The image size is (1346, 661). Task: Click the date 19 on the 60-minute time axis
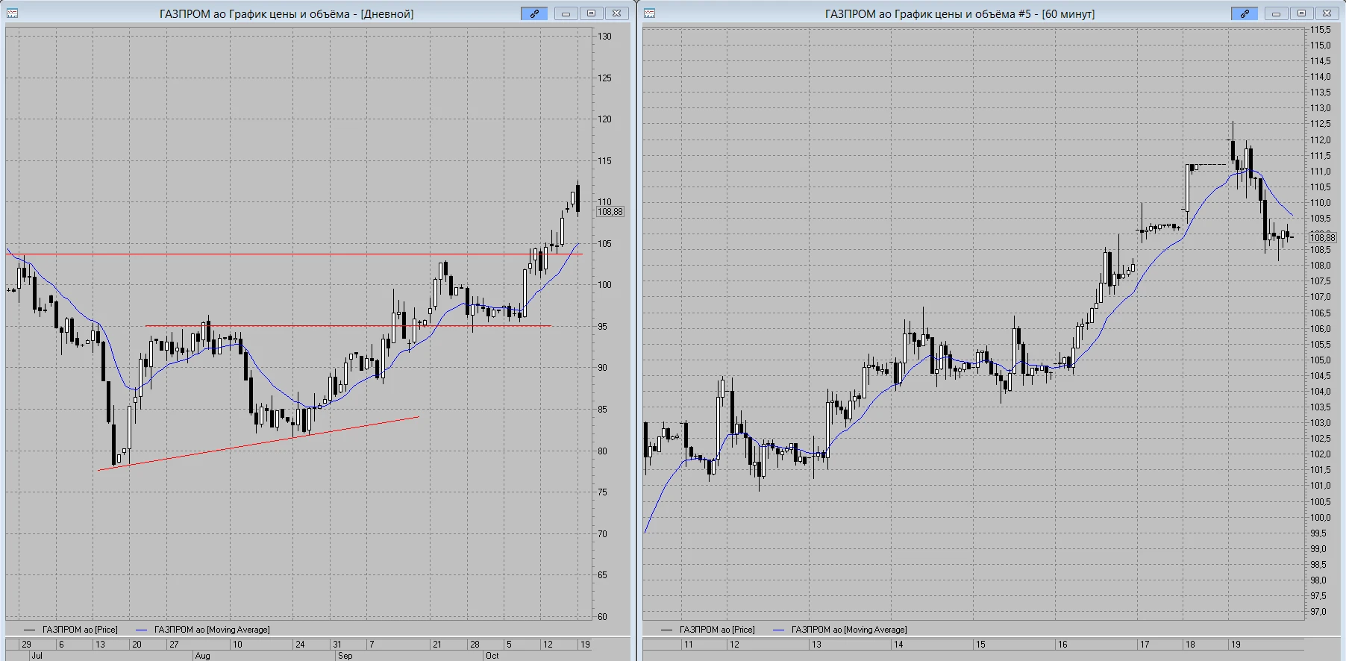1236,645
